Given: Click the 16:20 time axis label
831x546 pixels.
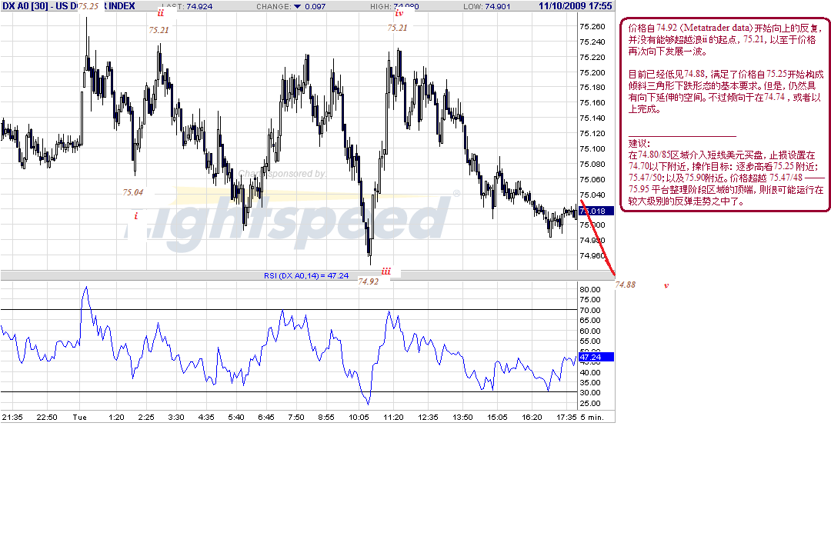Looking at the screenshot, I should pos(532,418).
